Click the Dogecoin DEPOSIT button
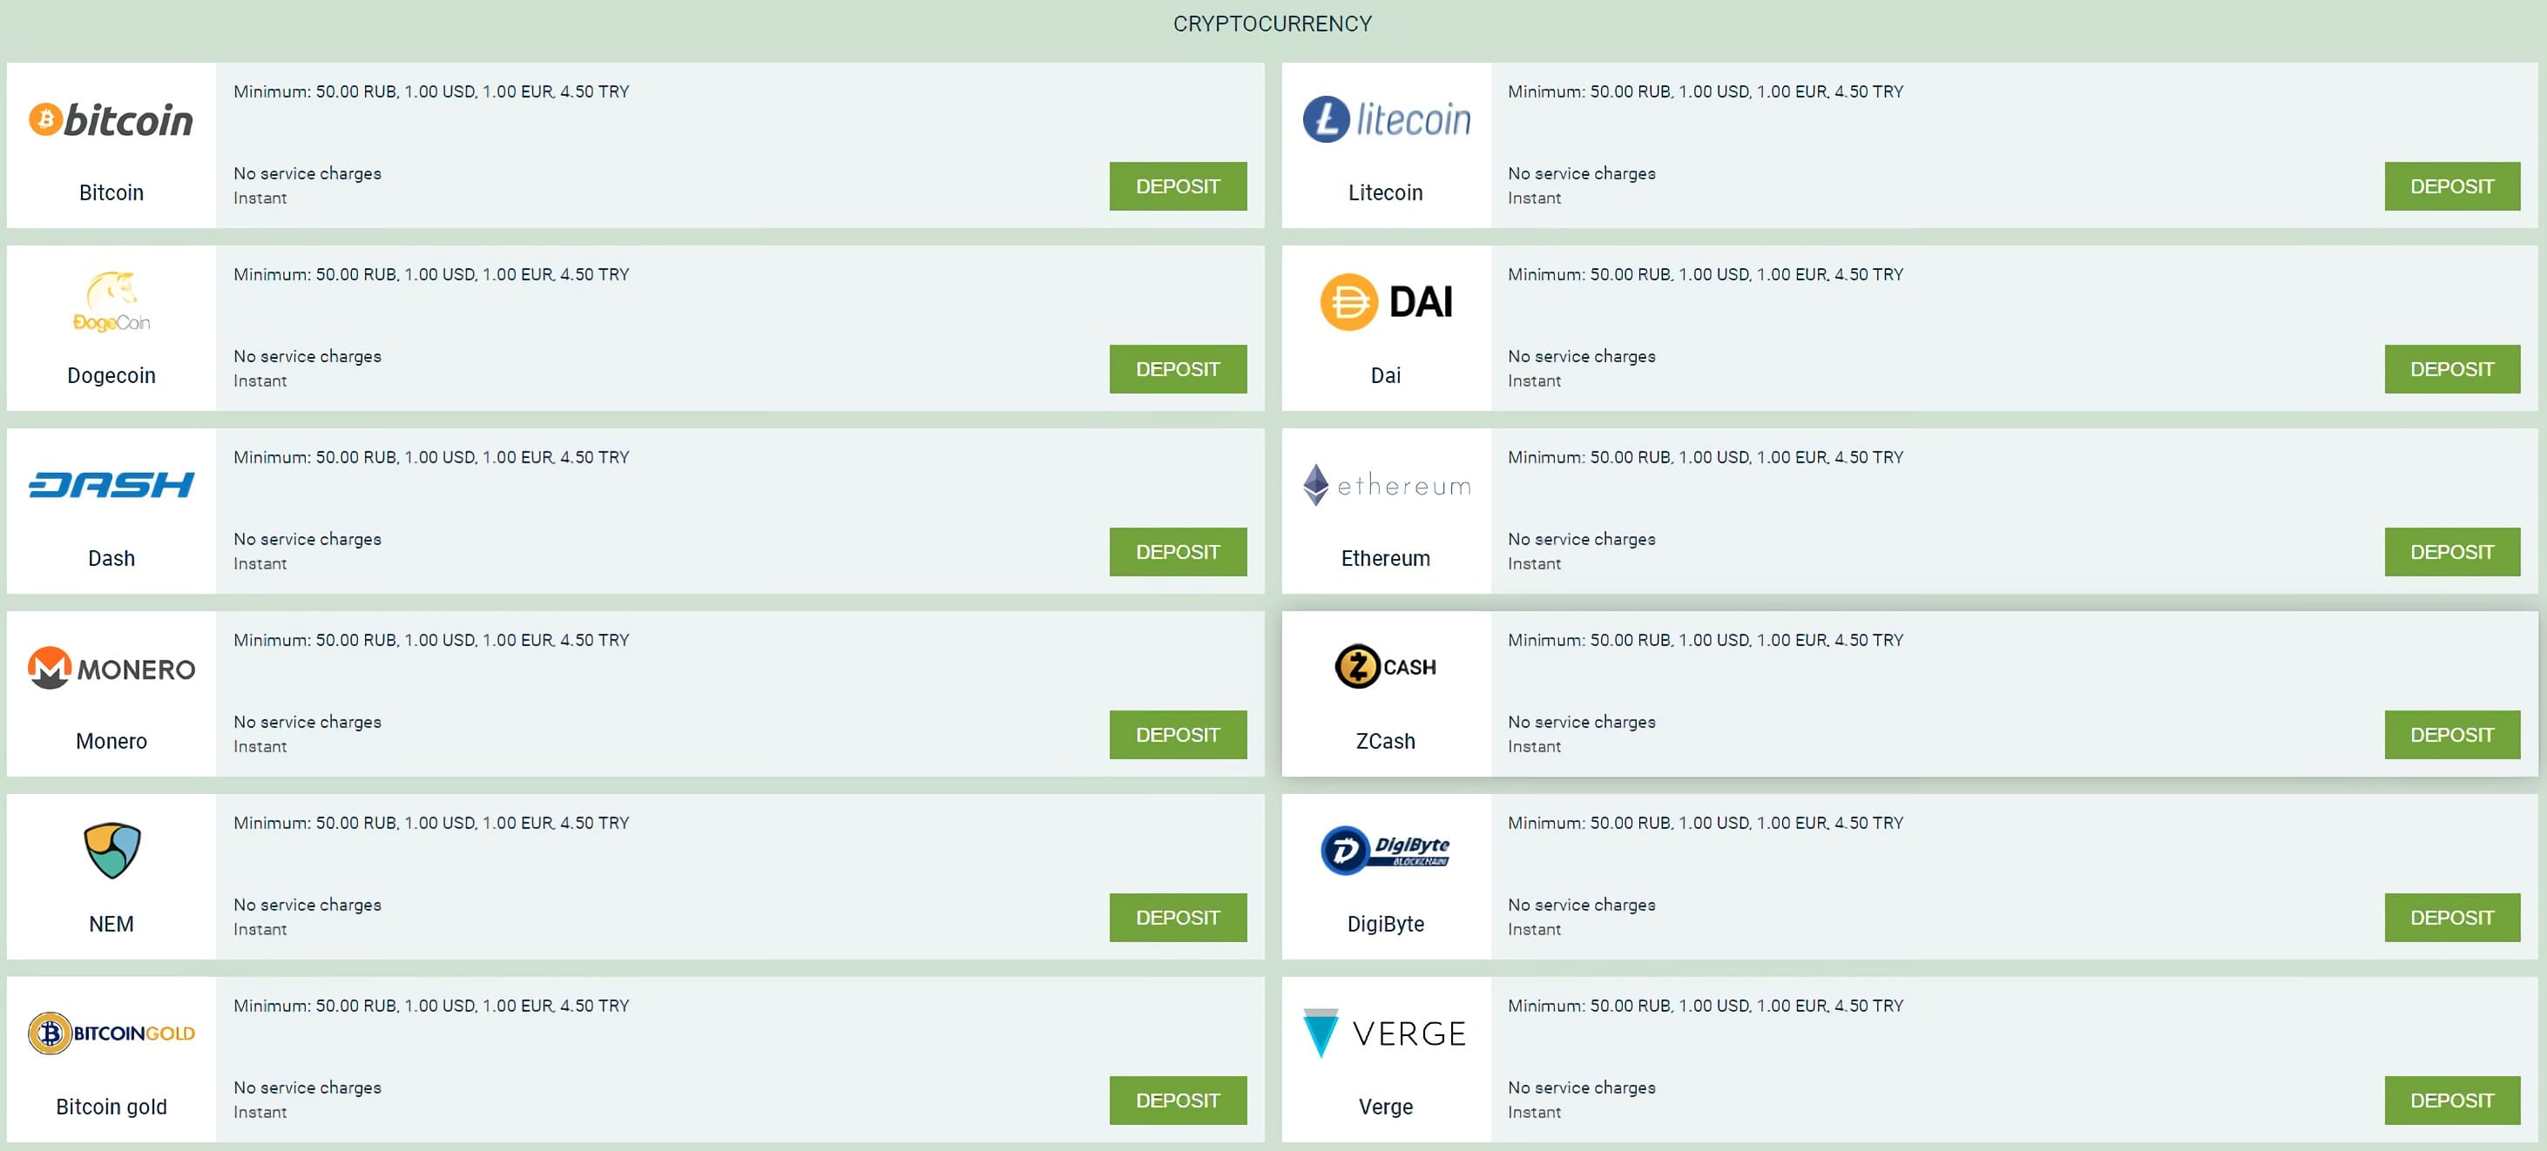The image size is (2547, 1151). tap(1178, 368)
